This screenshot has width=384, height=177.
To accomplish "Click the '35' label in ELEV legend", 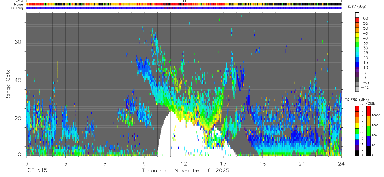I will (365, 43).
